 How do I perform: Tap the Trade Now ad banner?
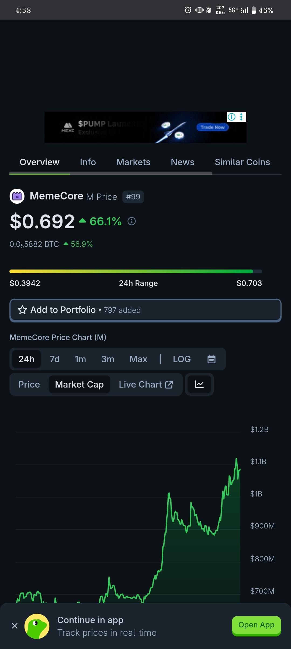coord(213,127)
